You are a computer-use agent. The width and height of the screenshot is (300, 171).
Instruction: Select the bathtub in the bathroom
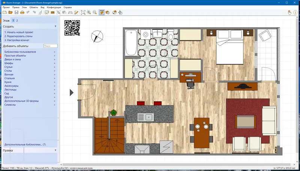click(131, 43)
